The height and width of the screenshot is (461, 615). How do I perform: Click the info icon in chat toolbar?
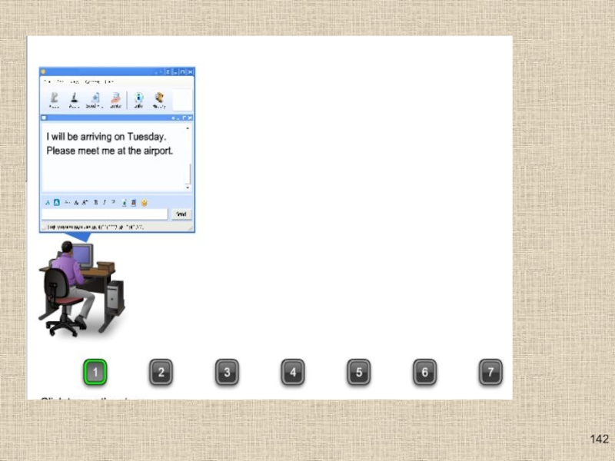tap(138, 100)
